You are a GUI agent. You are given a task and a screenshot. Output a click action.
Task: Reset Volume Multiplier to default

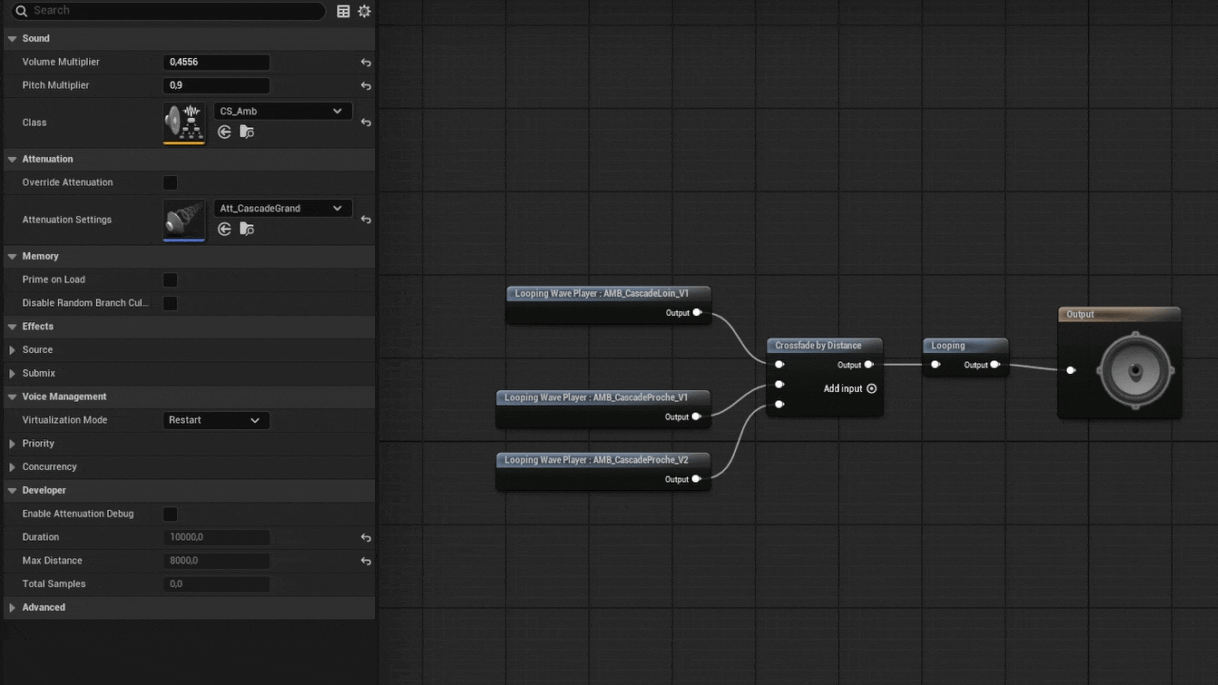point(366,62)
